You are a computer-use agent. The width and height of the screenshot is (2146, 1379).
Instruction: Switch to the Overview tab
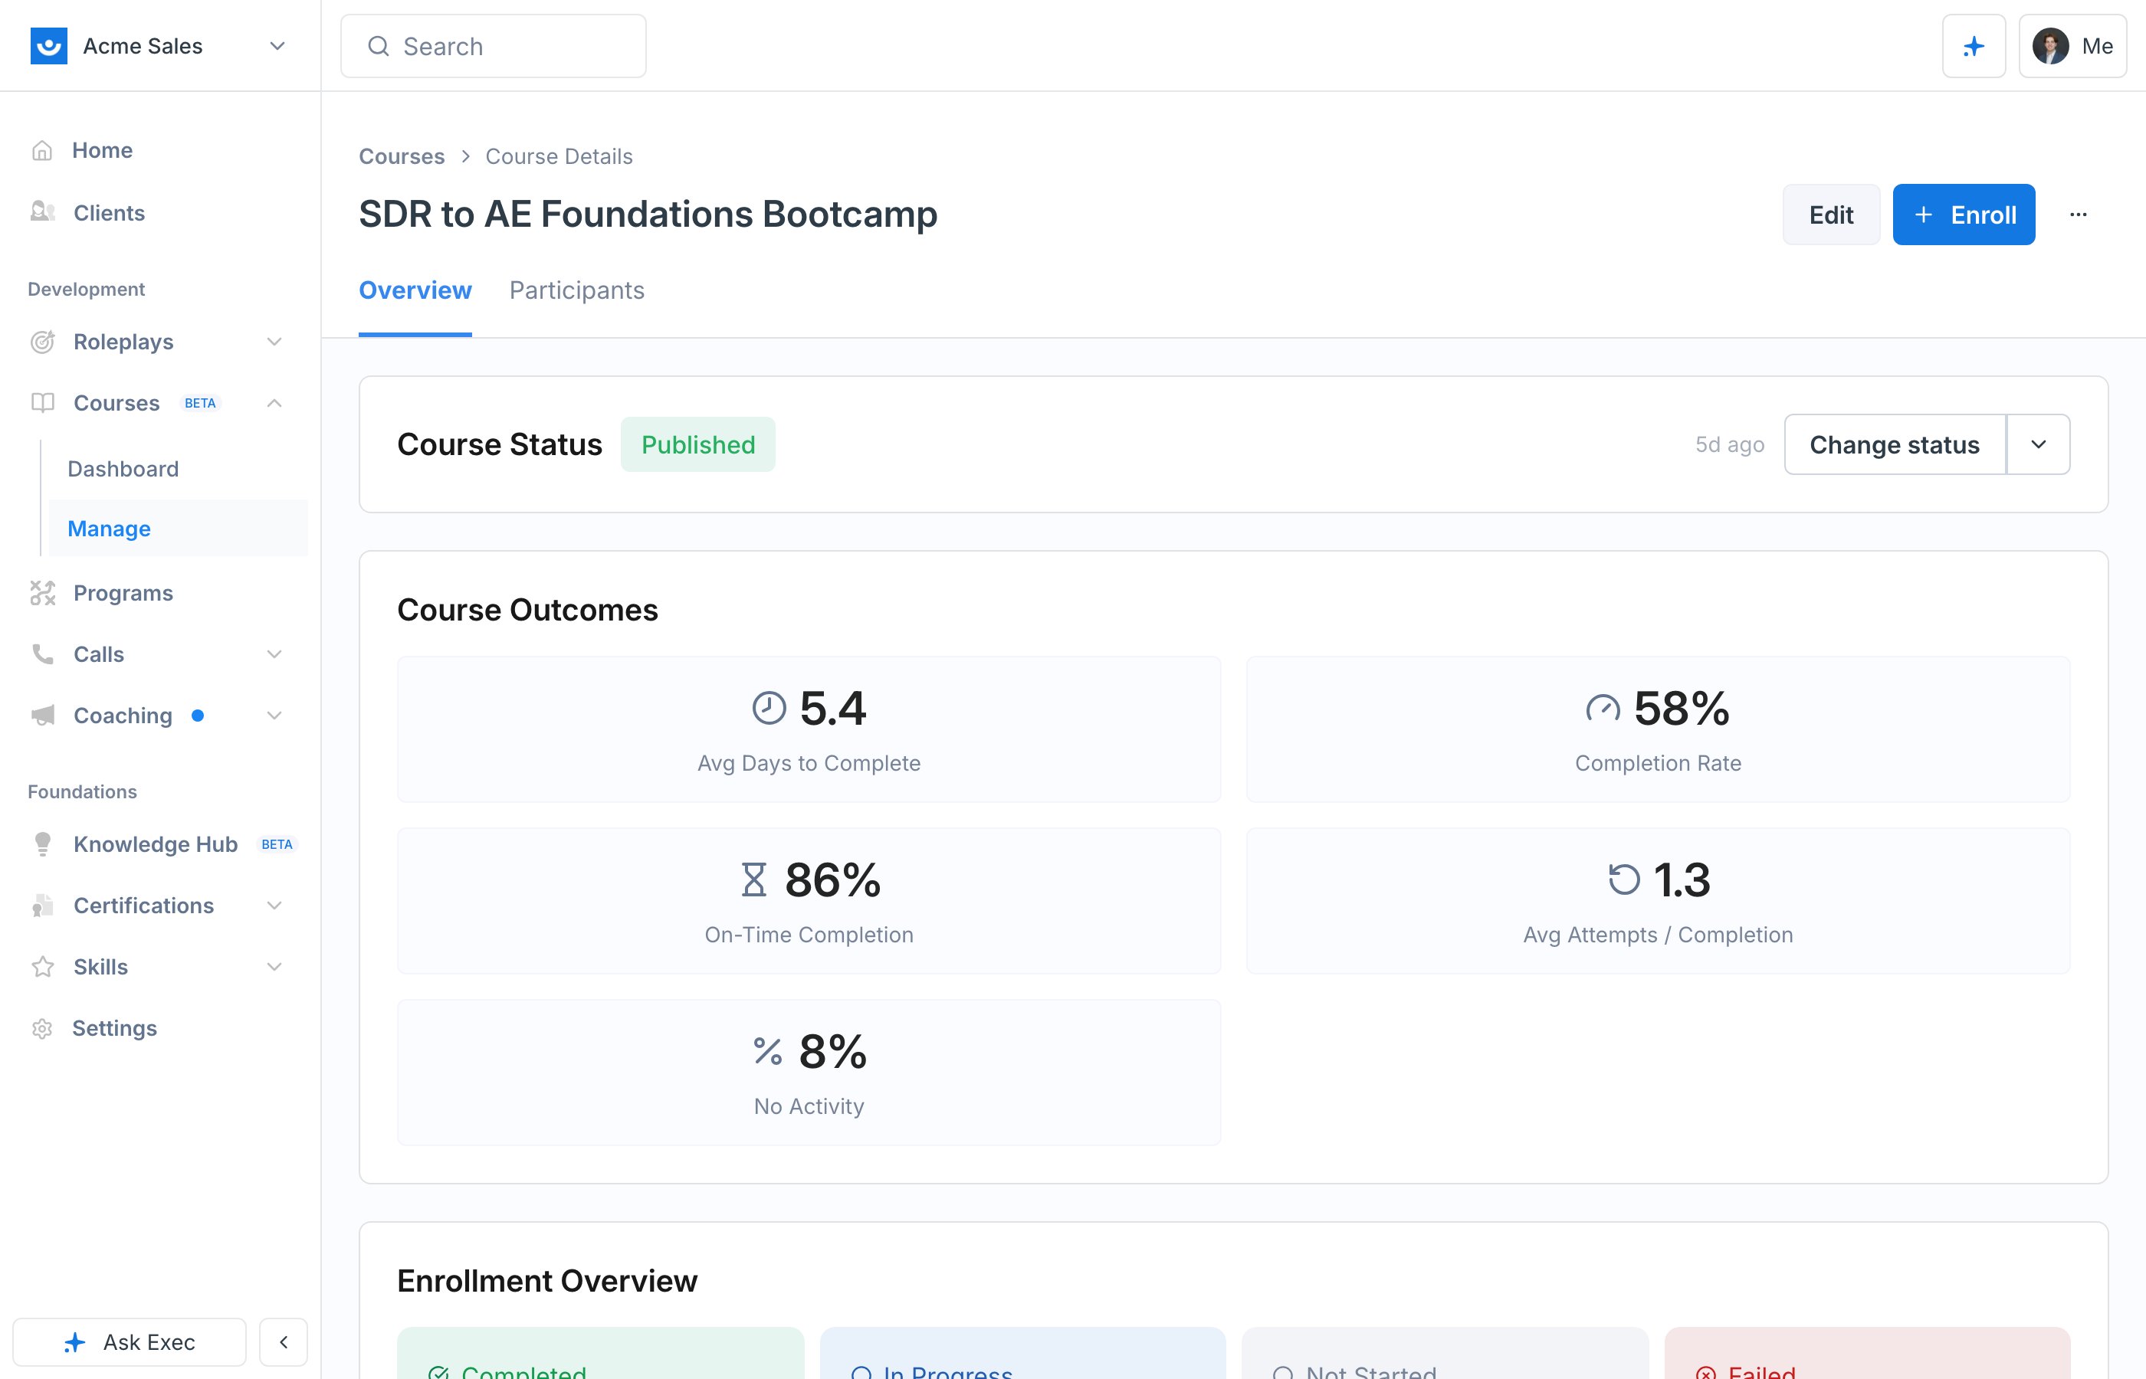[415, 290]
